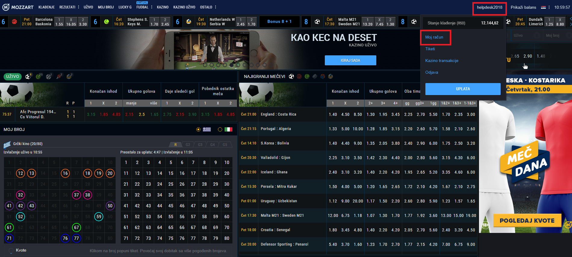Click the basketball icon in Barcelona ticker
This screenshot has height=257, width=572.
point(14,22)
